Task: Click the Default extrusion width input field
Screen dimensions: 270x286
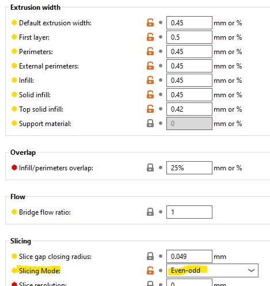Action: 189,23
